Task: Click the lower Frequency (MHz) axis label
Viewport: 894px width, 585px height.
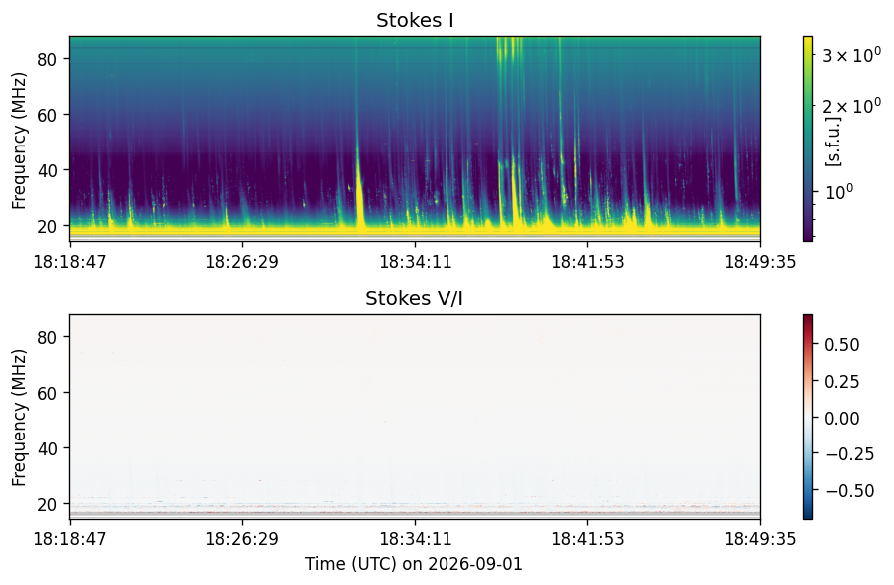Action: click(19, 418)
